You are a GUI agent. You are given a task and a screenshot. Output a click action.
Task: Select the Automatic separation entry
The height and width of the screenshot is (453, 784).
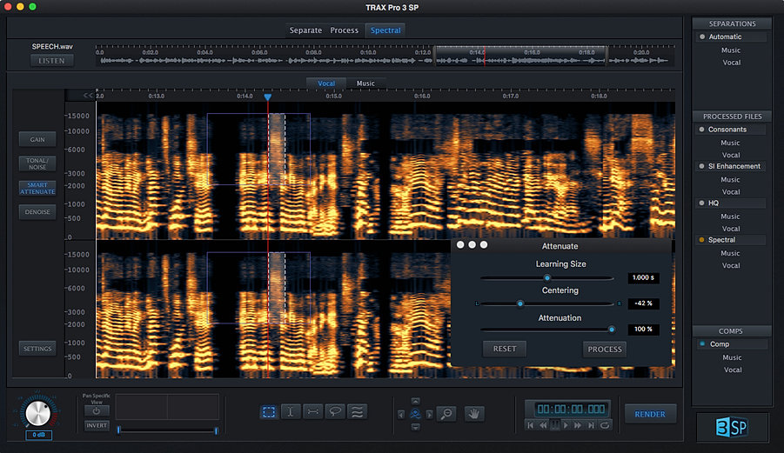click(x=725, y=37)
